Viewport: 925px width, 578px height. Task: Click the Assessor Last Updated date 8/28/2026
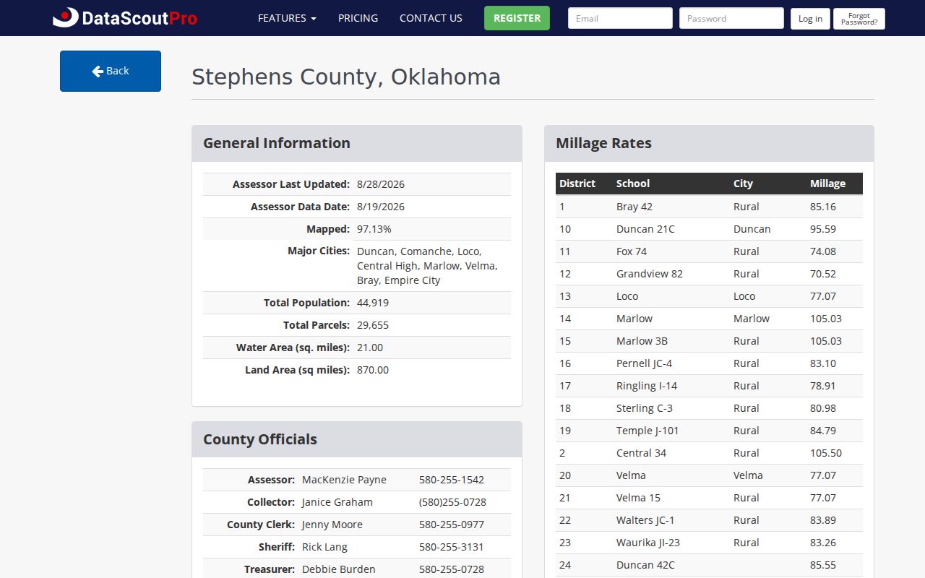381,184
